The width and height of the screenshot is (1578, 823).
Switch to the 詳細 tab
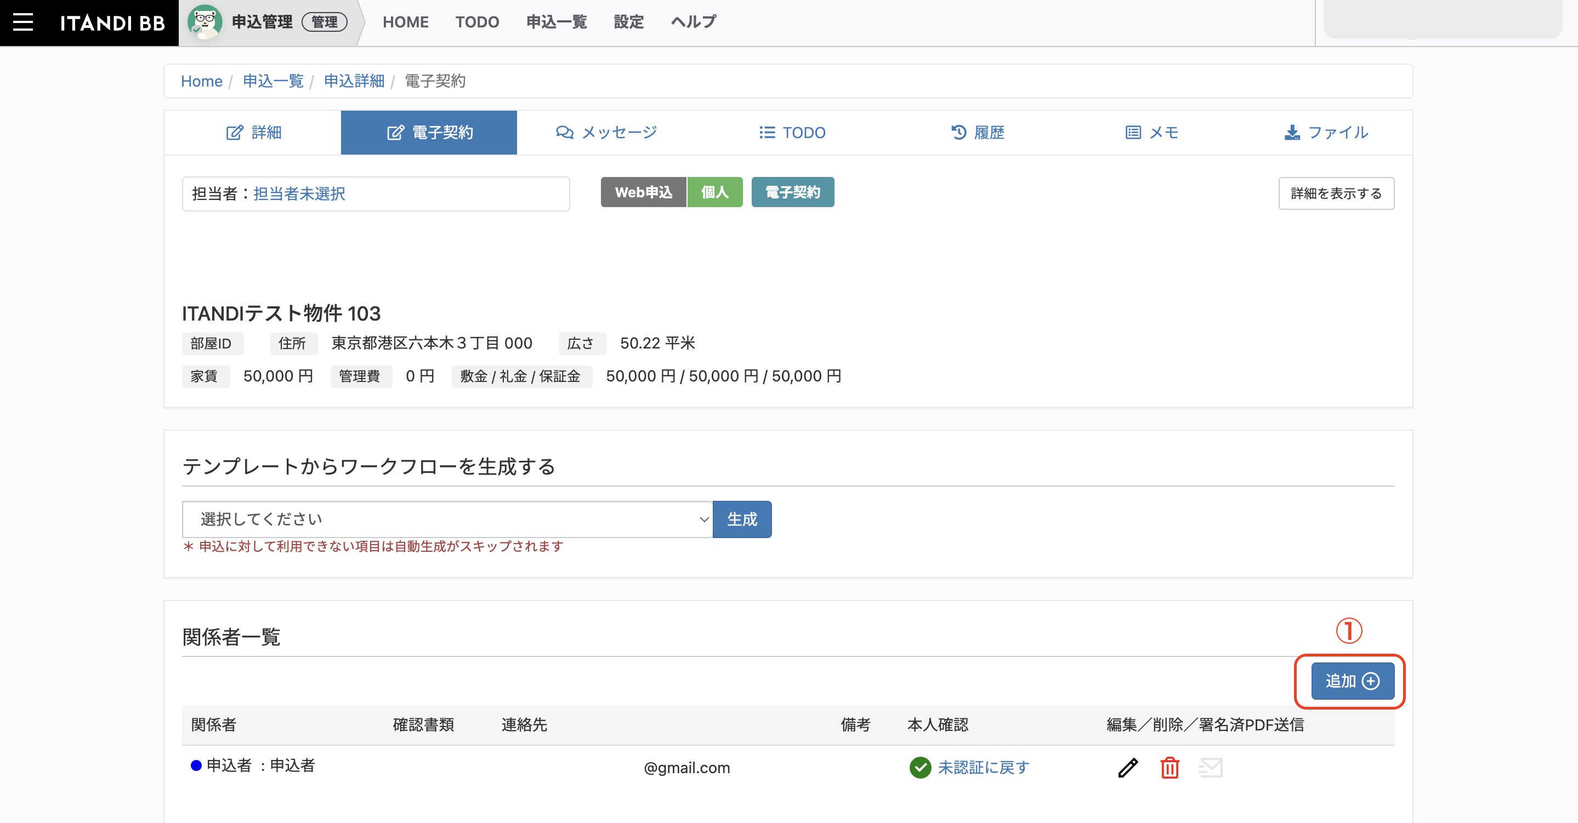[x=253, y=132]
